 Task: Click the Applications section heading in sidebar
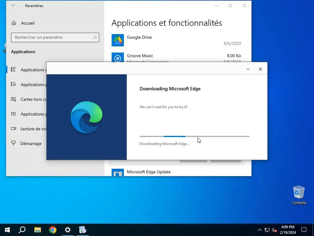[23, 52]
